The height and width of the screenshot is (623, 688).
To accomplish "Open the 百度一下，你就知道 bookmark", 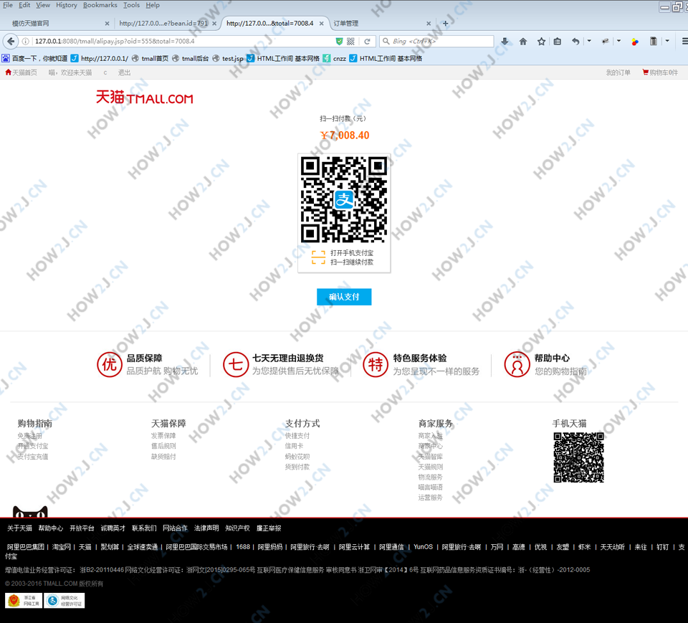I will tap(34, 58).
